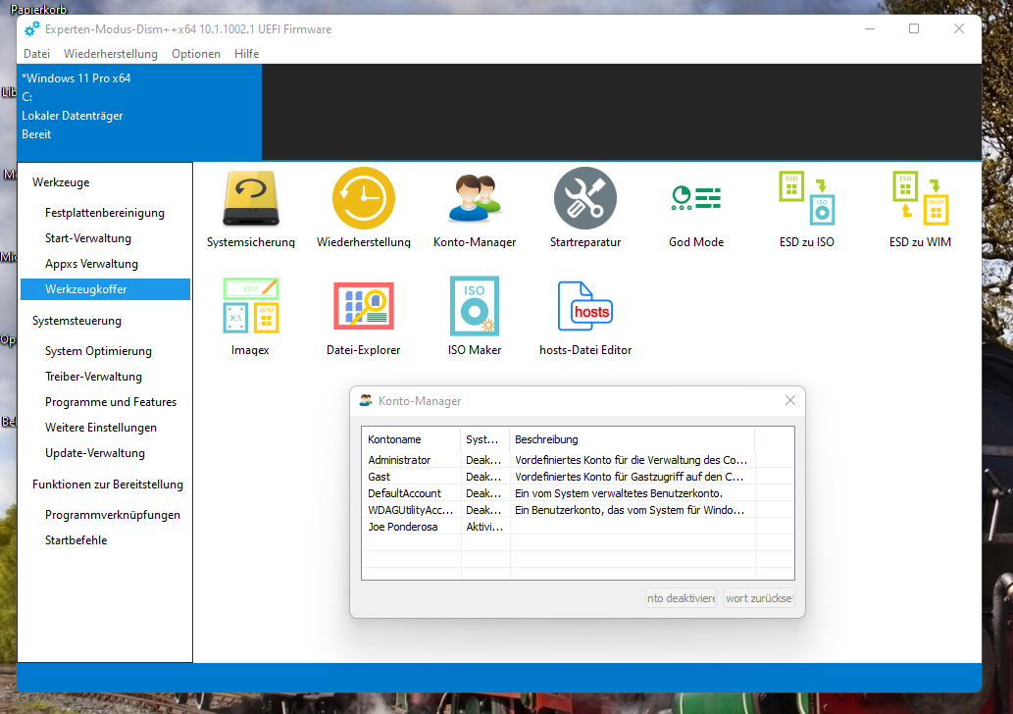Launch the ESD zu ISO converter

pyautogui.click(x=807, y=208)
